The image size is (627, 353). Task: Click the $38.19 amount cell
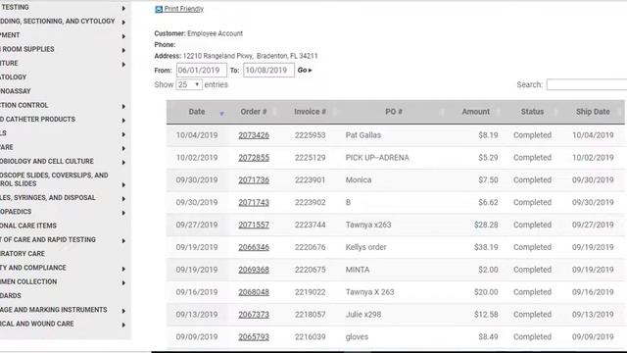(x=486, y=247)
